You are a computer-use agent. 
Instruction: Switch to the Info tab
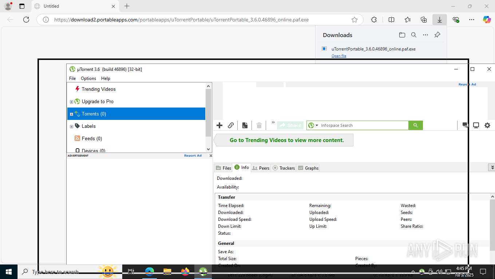pos(242,167)
